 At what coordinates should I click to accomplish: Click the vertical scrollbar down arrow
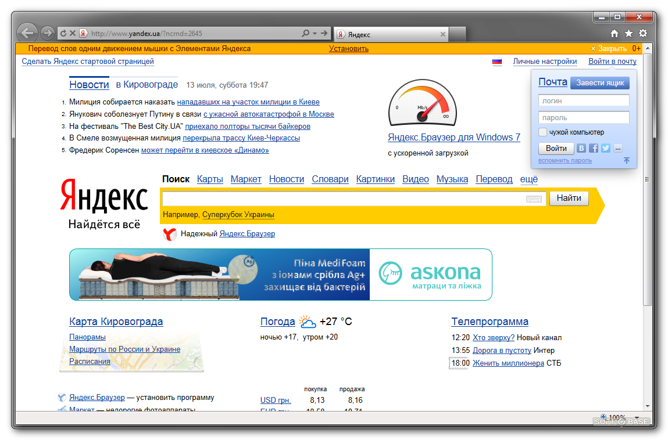(647, 406)
